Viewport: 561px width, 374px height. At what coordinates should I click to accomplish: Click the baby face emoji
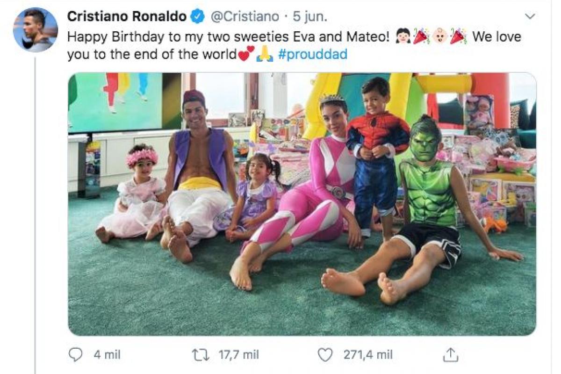pyautogui.click(x=438, y=36)
